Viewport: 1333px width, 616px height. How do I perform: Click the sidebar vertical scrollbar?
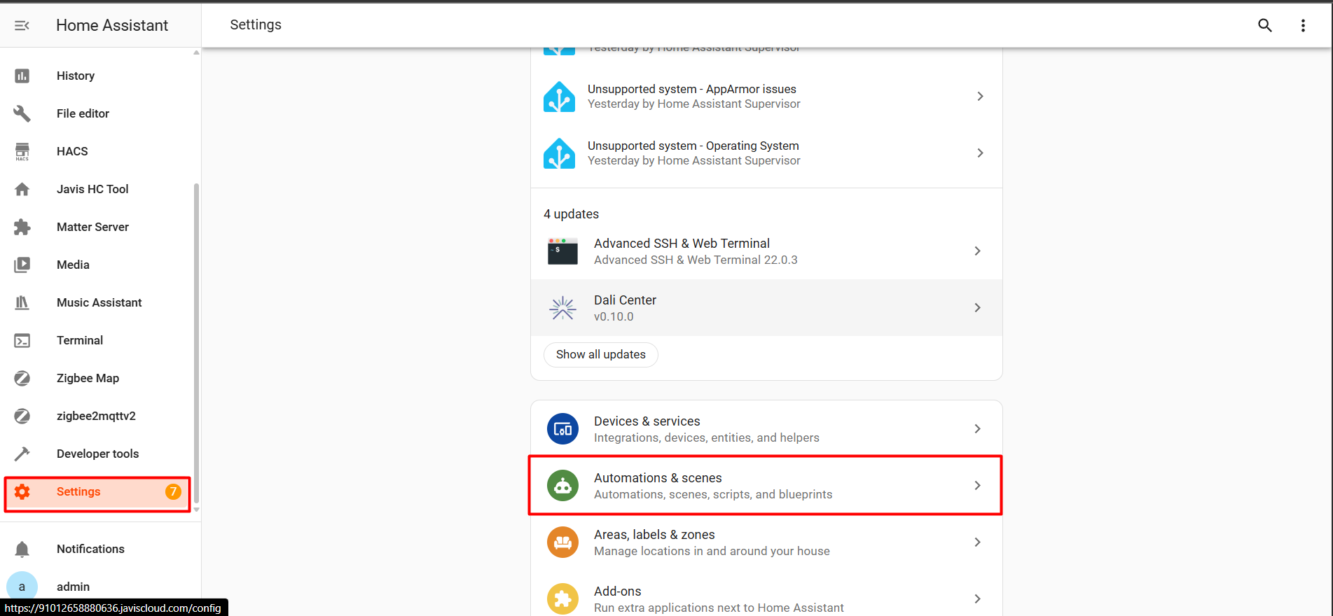tap(196, 343)
